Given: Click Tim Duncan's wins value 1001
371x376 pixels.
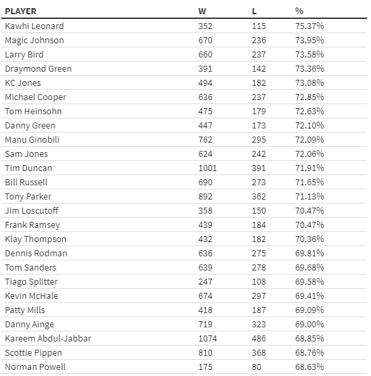Looking at the screenshot, I should [x=207, y=168].
